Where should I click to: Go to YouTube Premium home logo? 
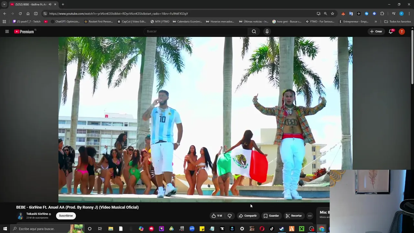25,31
